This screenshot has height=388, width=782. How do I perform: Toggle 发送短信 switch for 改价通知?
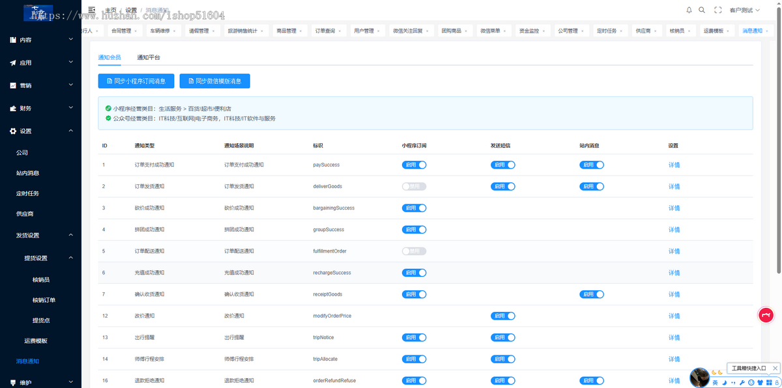click(x=502, y=316)
